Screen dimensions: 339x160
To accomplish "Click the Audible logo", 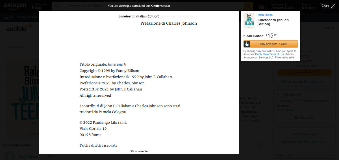I will pyautogui.click(x=19, y=28).
